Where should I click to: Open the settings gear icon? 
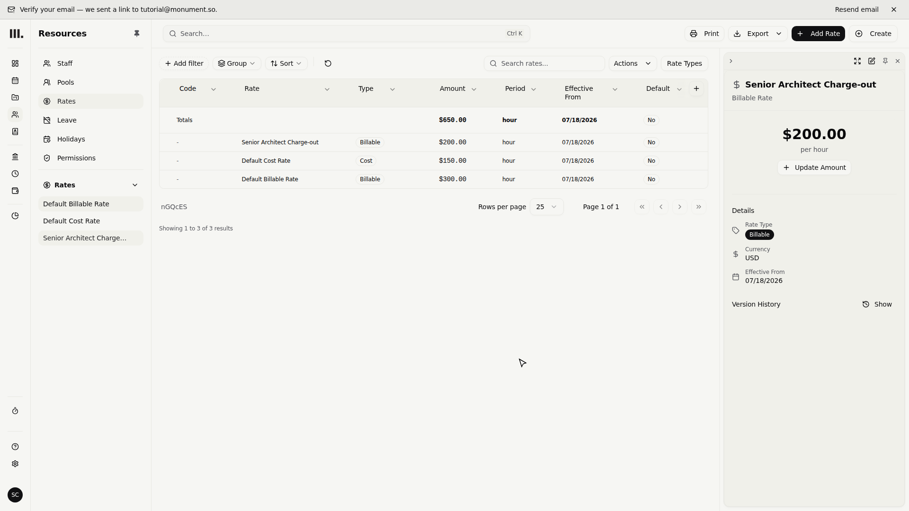pos(15,464)
